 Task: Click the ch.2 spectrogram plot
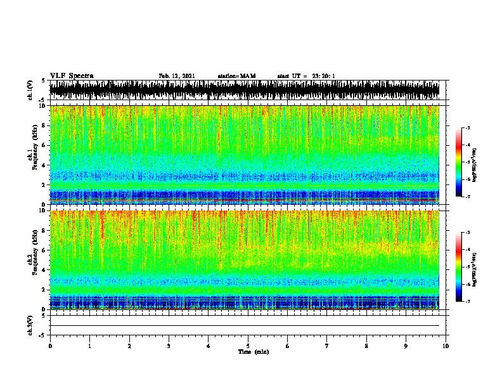click(245, 260)
